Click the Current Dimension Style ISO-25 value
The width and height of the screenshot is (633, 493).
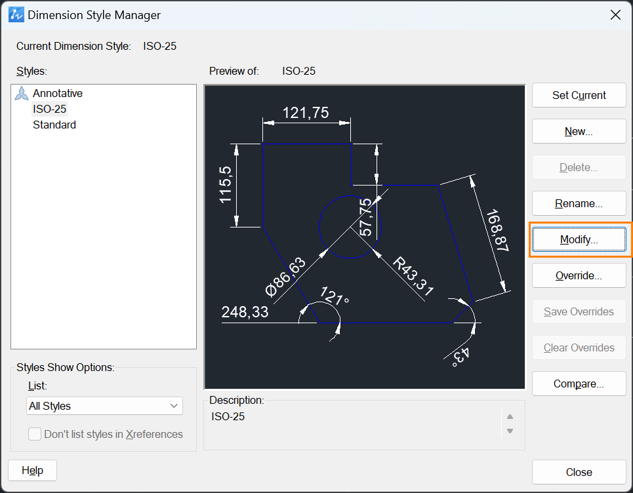coord(160,46)
